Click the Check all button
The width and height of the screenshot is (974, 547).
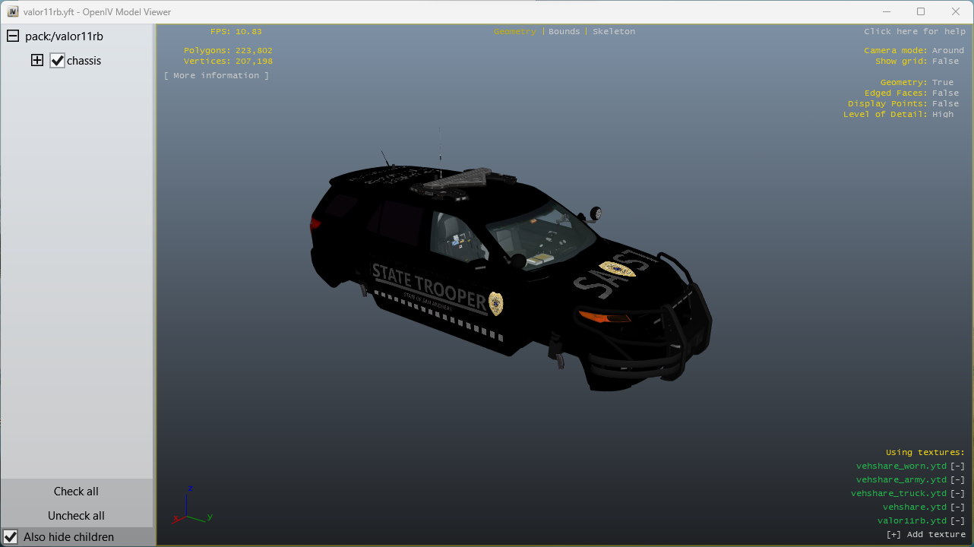(76, 492)
